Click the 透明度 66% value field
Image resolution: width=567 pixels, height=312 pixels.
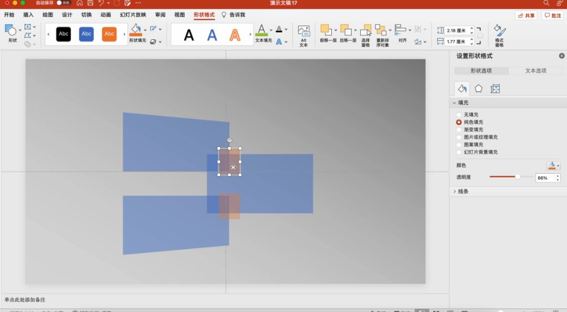point(545,178)
